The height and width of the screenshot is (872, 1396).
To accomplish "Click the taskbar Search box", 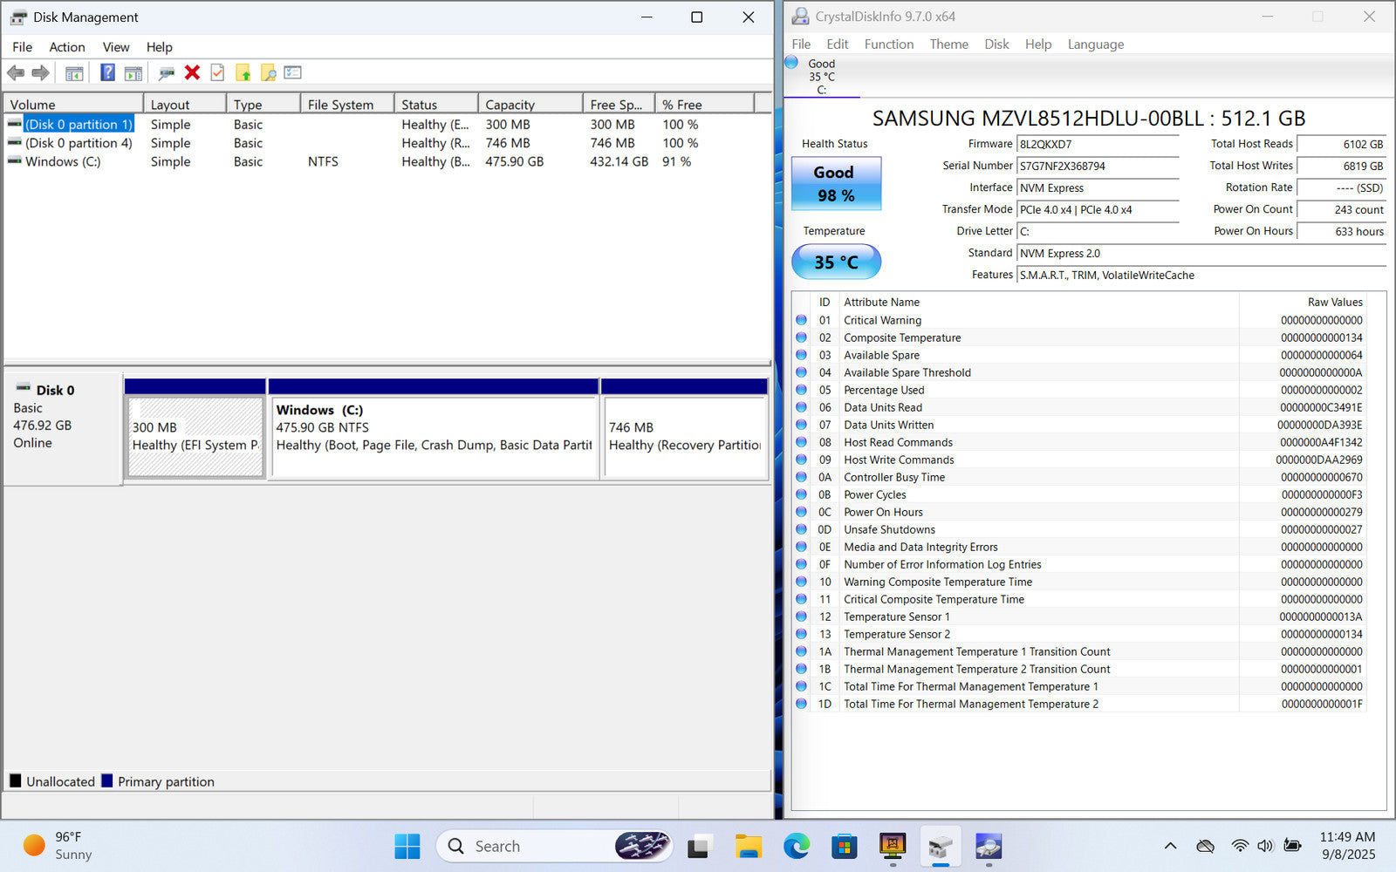I will point(556,846).
